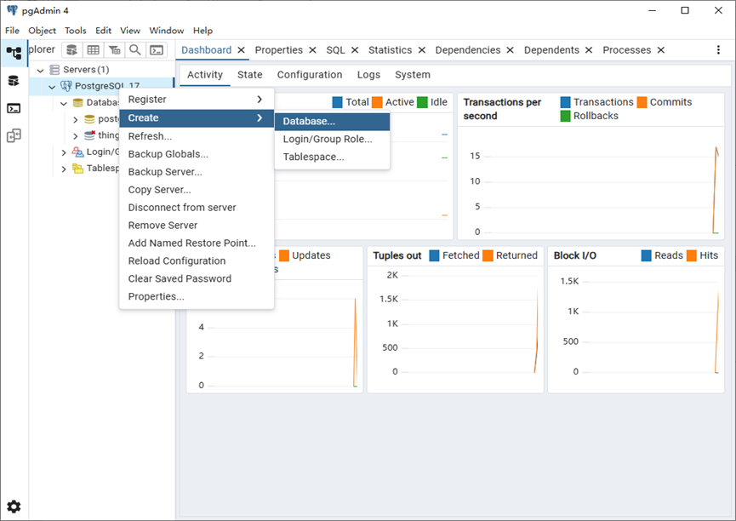Expand the Tablespaces node

click(64, 169)
